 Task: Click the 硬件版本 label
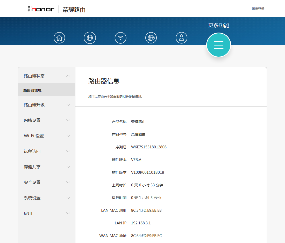tap(119, 160)
